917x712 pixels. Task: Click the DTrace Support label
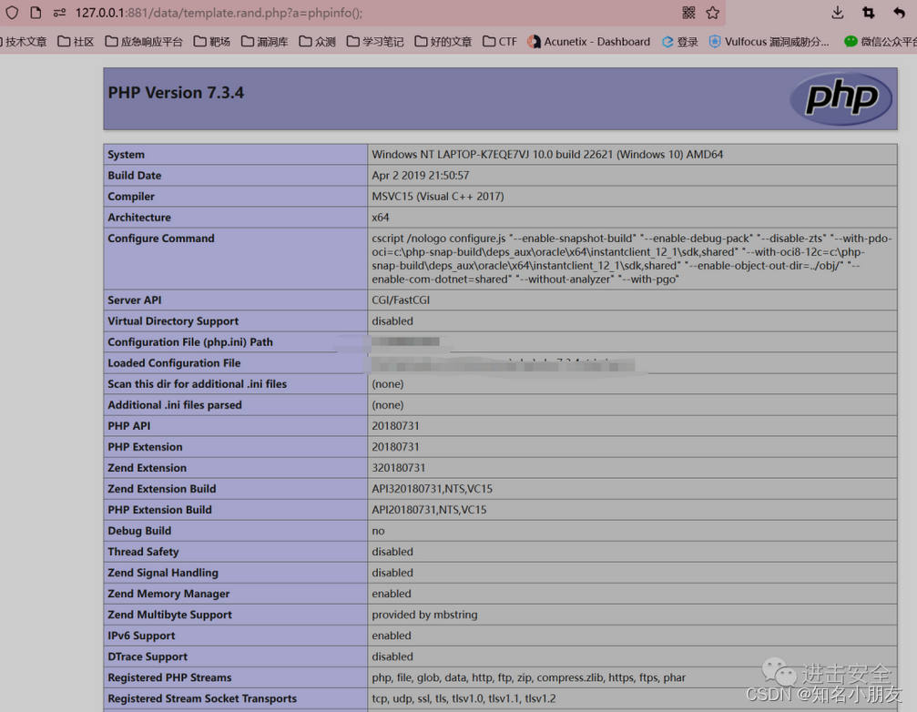(x=148, y=657)
